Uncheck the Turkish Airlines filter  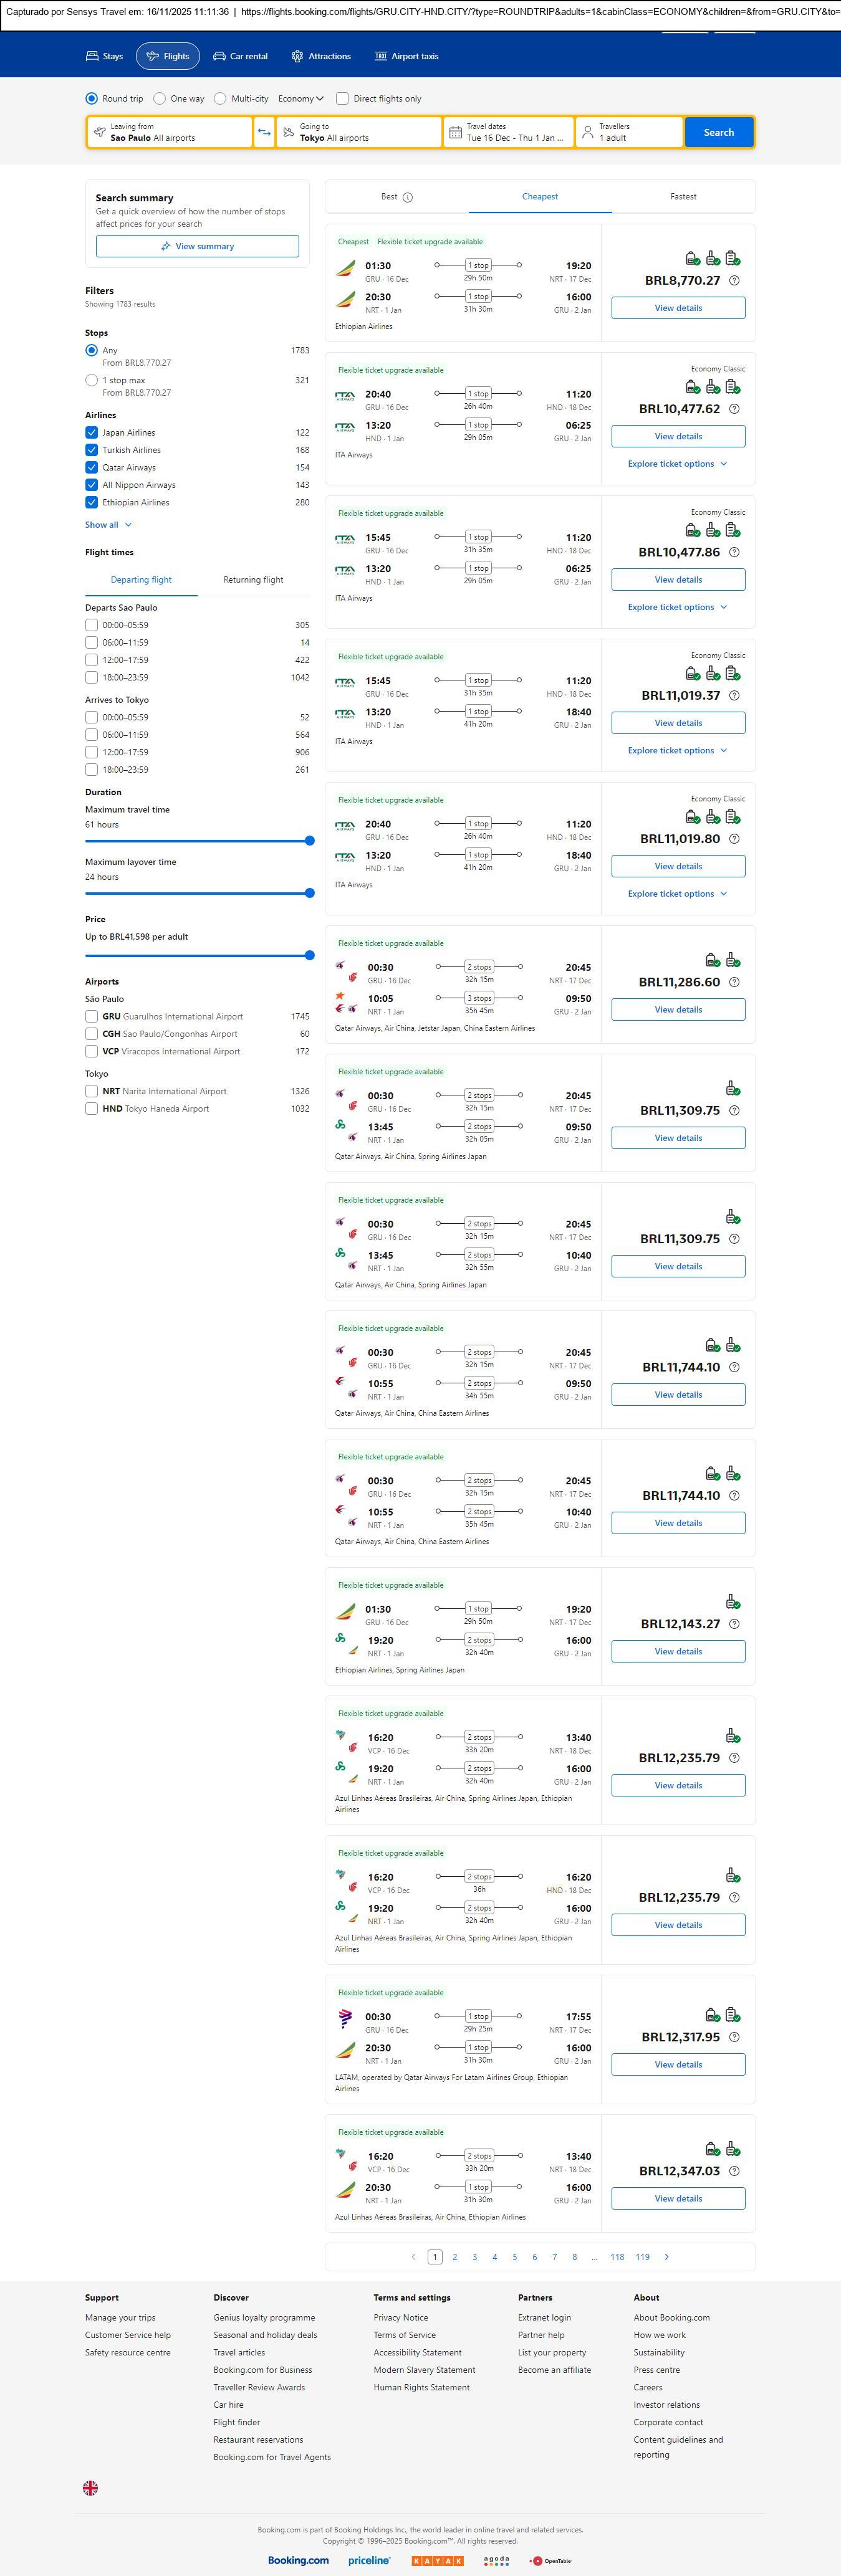pos(92,450)
